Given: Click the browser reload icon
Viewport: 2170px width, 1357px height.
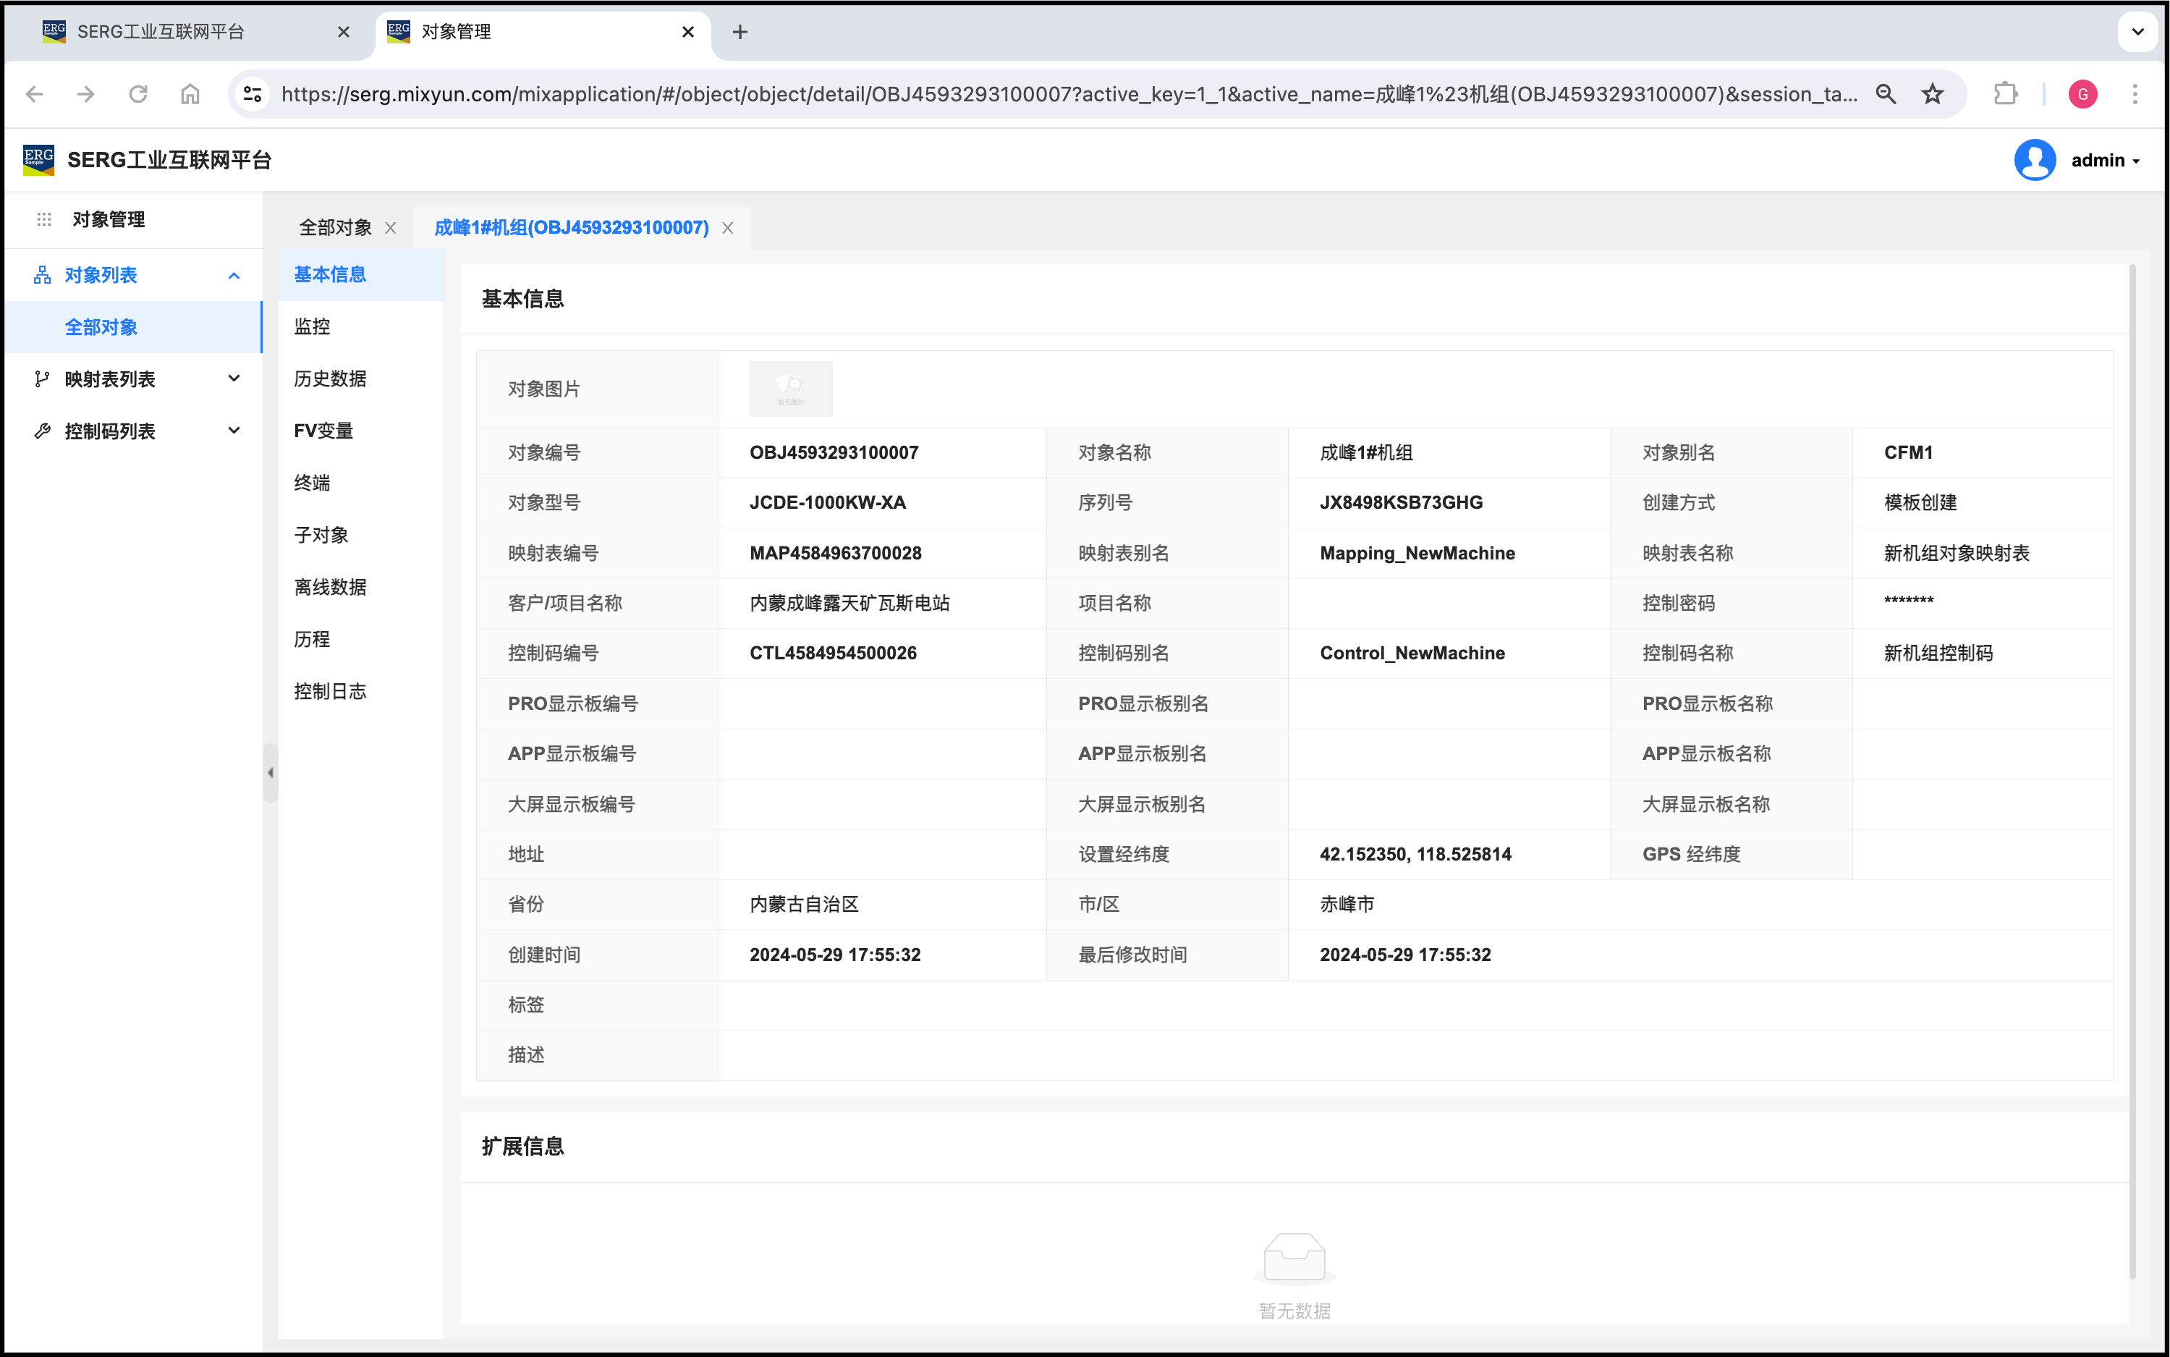Looking at the screenshot, I should [137, 93].
